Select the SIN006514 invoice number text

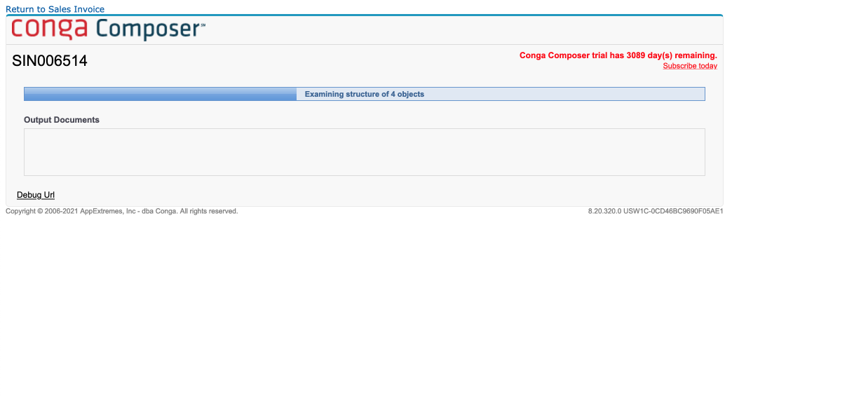pos(50,61)
